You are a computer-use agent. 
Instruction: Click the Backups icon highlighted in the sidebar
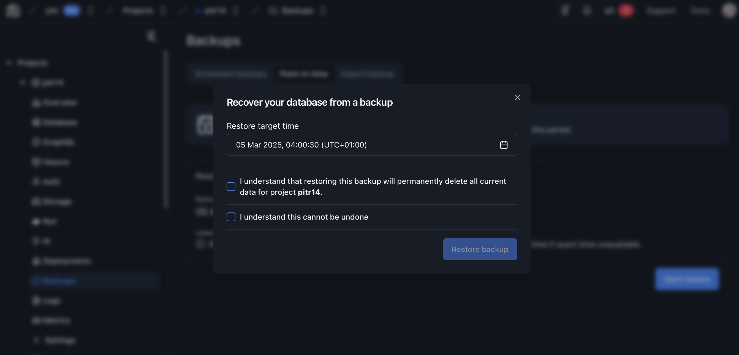[36, 281]
